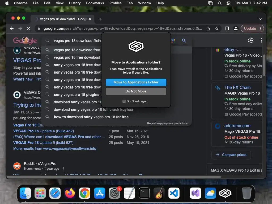Close the vegas pro 18 download tab

[x=90, y=19]
